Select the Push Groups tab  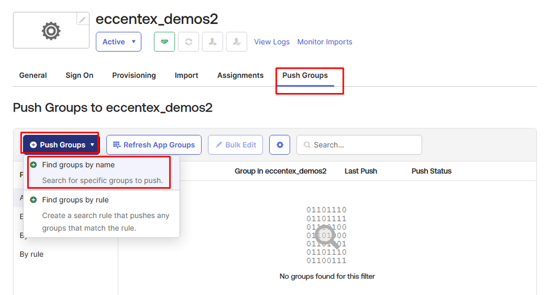click(x=305, y=75)
